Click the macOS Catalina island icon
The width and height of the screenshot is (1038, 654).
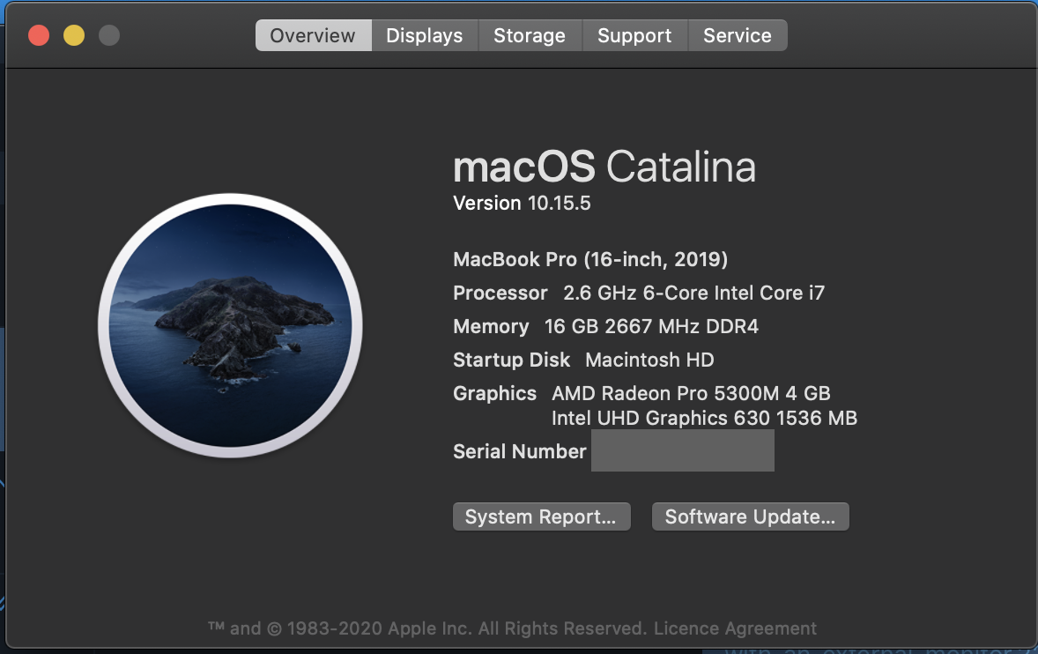(x=231, y=325)
